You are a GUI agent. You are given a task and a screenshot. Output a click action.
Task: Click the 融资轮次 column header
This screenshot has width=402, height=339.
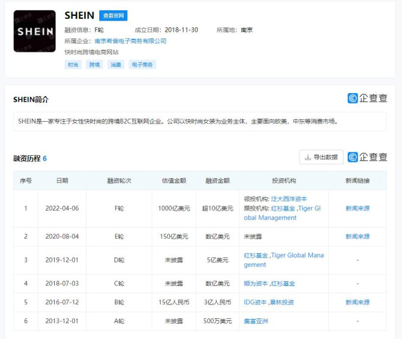119,180
